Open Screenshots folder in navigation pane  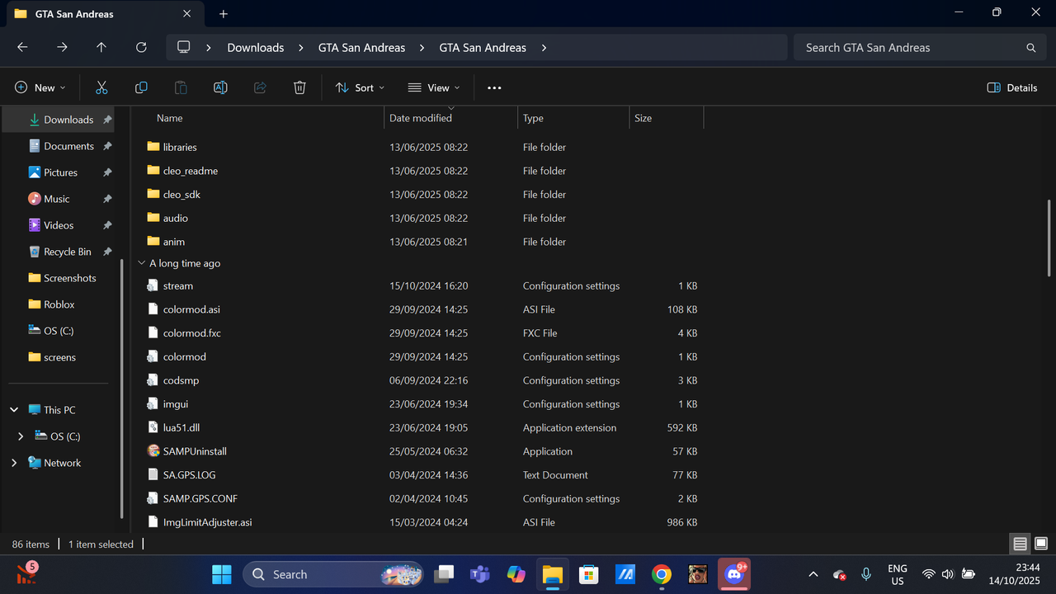click(69, 278)
